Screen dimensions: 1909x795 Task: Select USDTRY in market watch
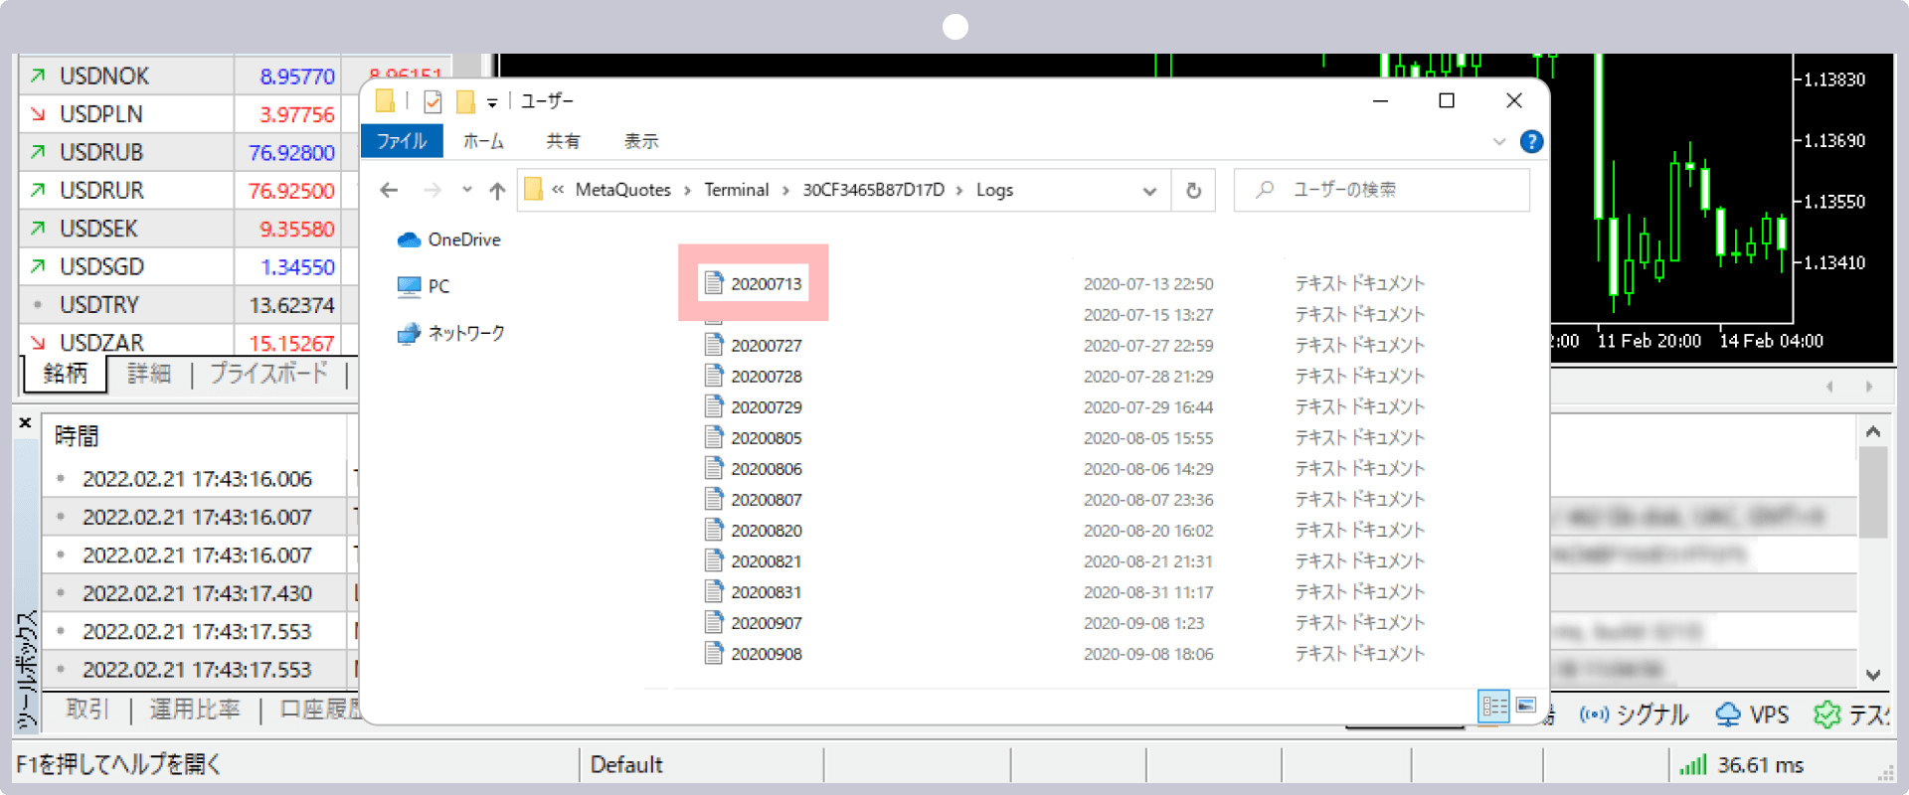tap(99, 305)
